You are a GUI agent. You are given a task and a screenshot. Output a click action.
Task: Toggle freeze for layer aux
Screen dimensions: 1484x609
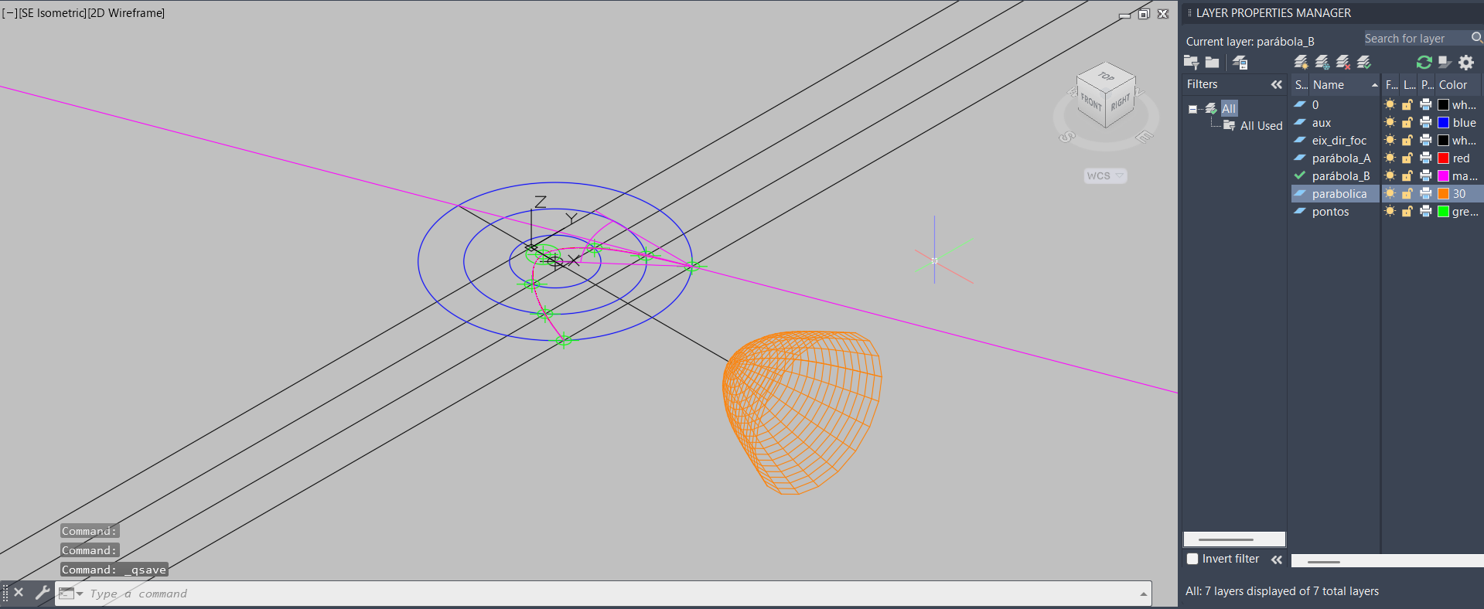point(1390,122)
